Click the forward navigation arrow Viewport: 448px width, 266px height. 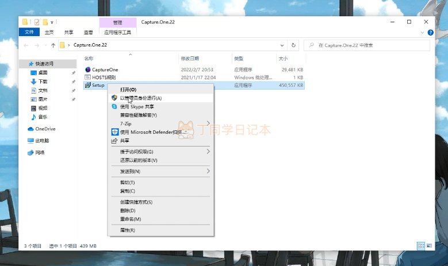pyautogui.click(x=37, y=45)
